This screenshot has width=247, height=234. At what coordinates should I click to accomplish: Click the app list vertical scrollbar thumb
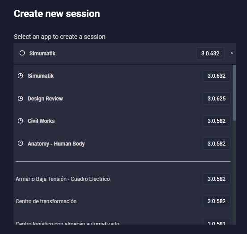234,93
